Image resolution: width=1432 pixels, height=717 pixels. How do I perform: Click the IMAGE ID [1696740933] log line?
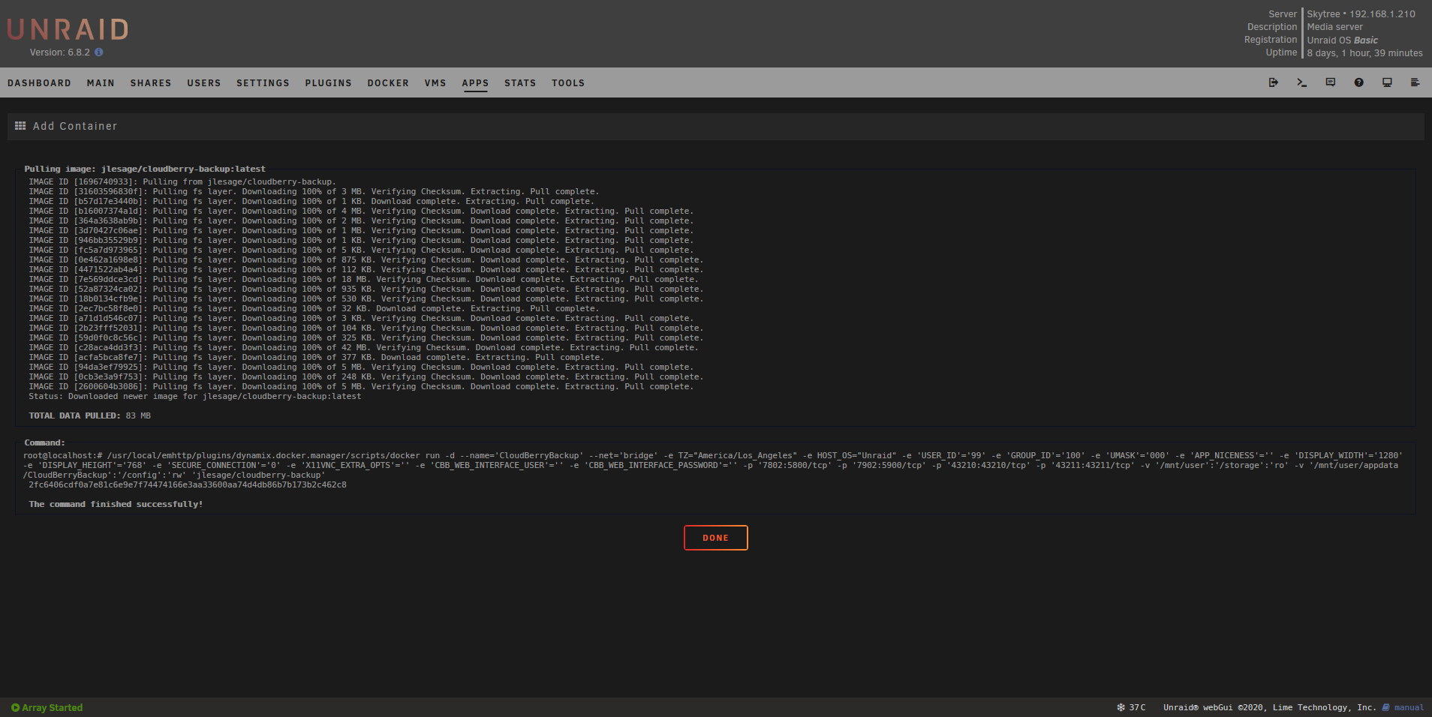tap(182, 182)
